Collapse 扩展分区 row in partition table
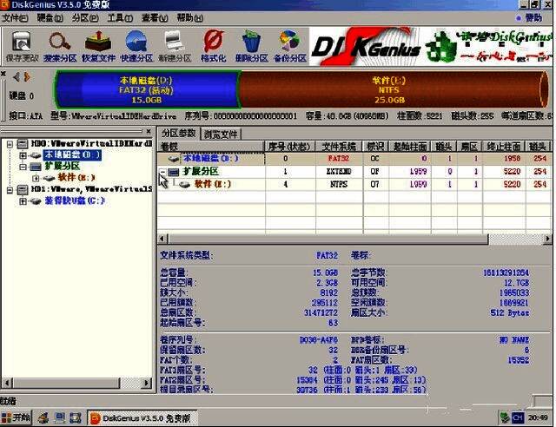 (x=162, y=172)
